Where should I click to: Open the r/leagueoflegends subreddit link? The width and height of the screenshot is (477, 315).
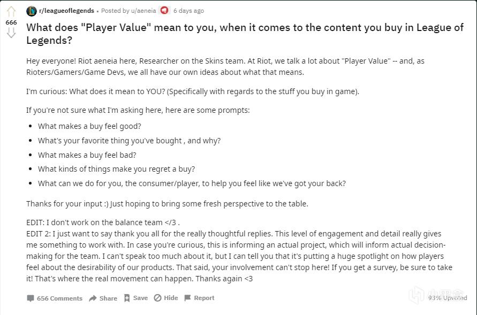tap(66, 11)
